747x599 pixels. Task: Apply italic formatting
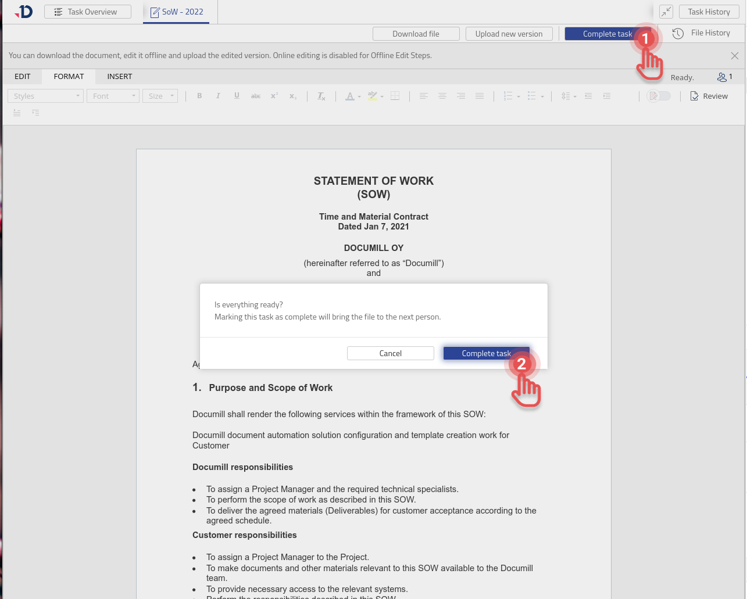pos(218,95)
